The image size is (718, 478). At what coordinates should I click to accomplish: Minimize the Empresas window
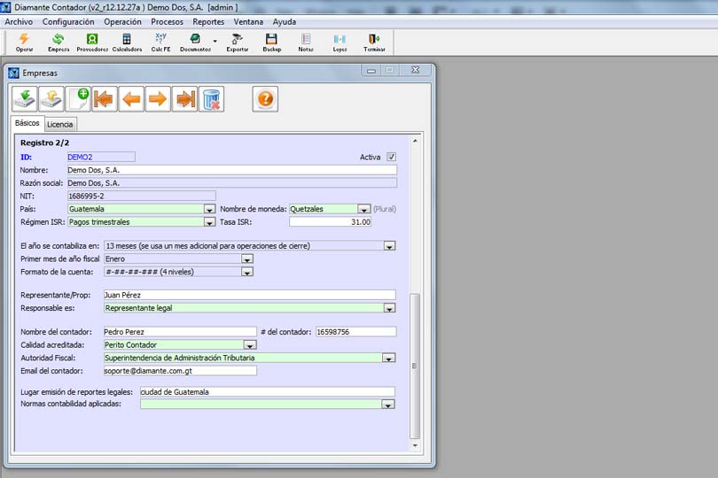coord(371,71)
